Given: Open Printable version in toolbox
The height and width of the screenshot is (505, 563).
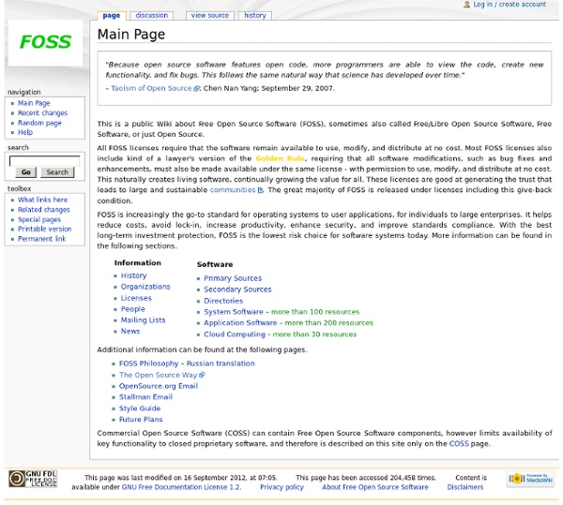Looking at the screenshot, I should (x=44, y=229).
